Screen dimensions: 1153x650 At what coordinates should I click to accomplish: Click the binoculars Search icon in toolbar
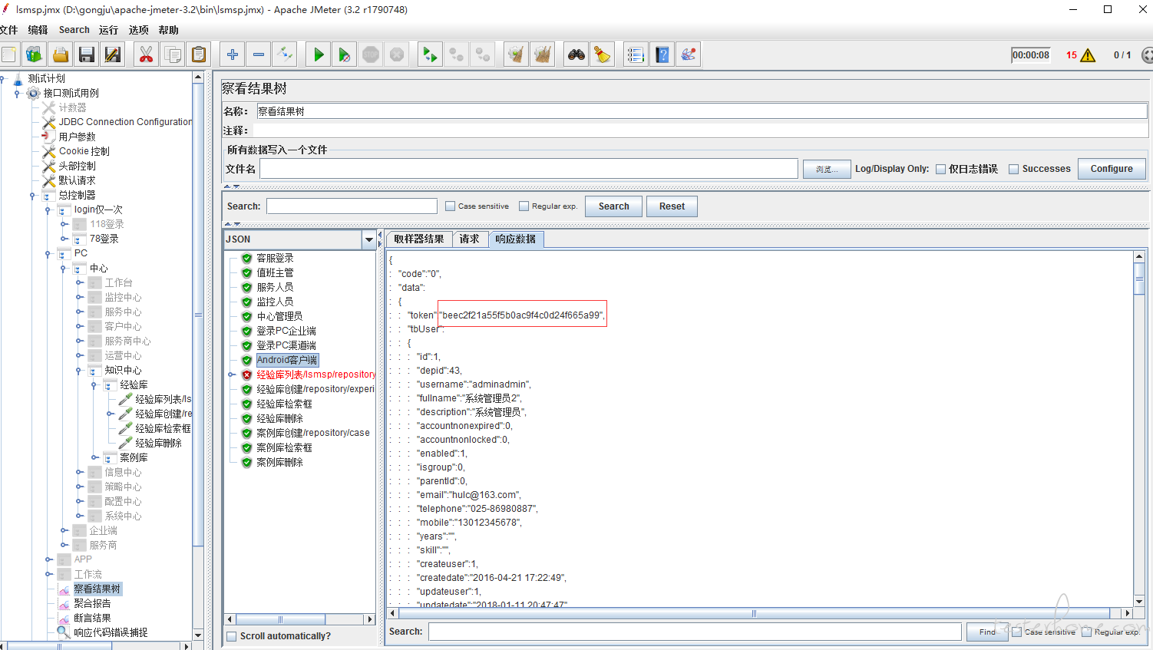[x=576, y=54]
